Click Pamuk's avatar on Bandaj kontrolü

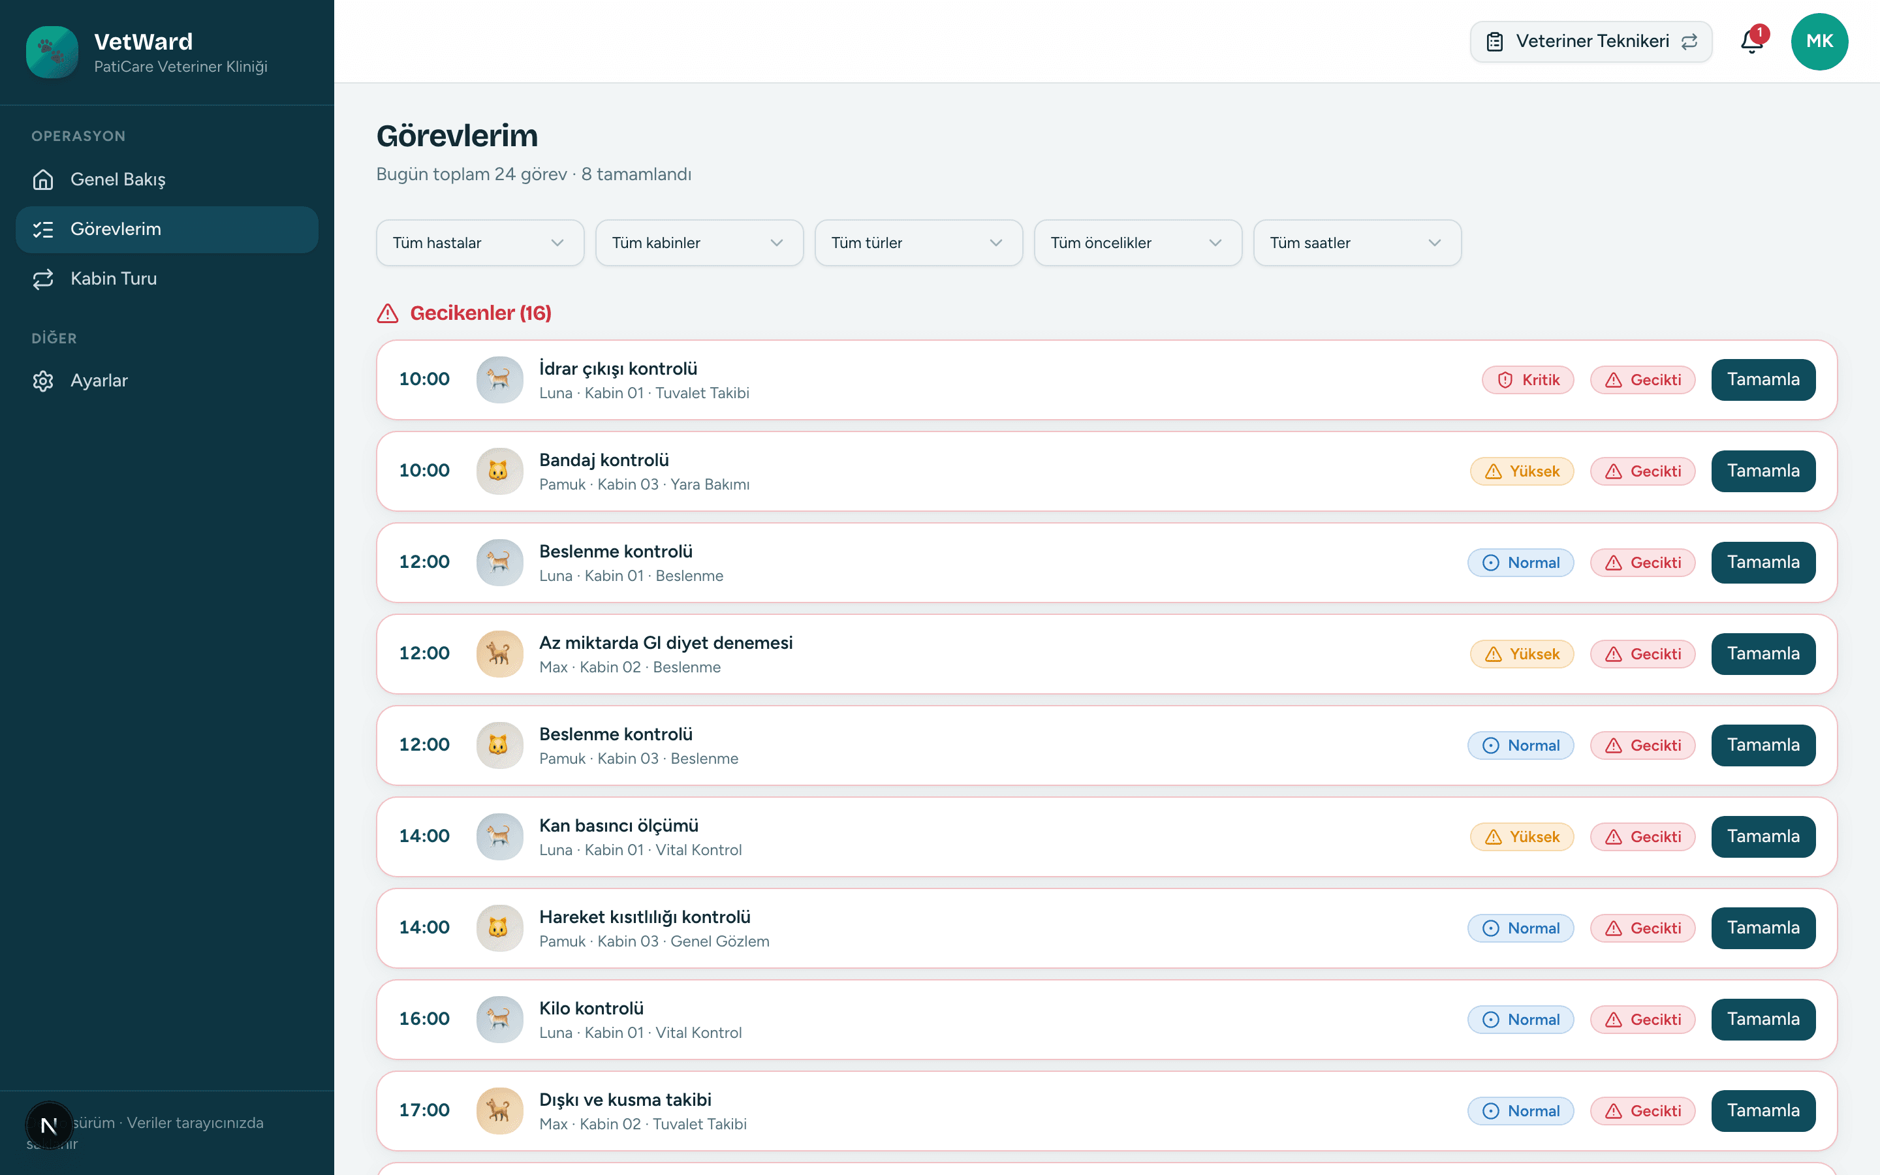click(499, 471)
